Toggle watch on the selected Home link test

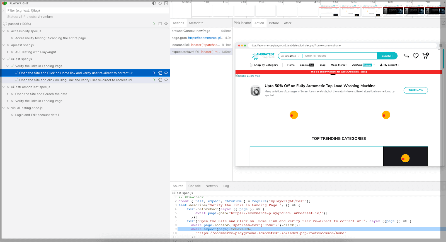point(166,73)
